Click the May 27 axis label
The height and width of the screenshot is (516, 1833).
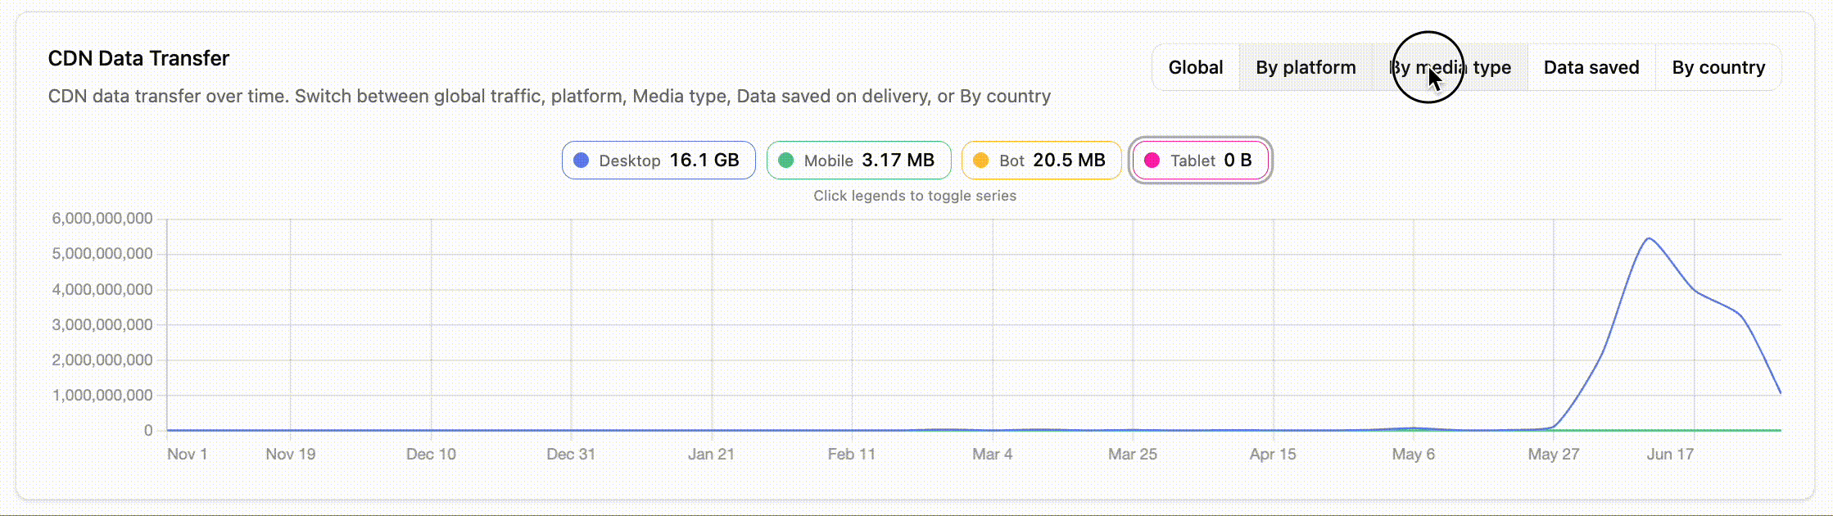pos(1553,454)
